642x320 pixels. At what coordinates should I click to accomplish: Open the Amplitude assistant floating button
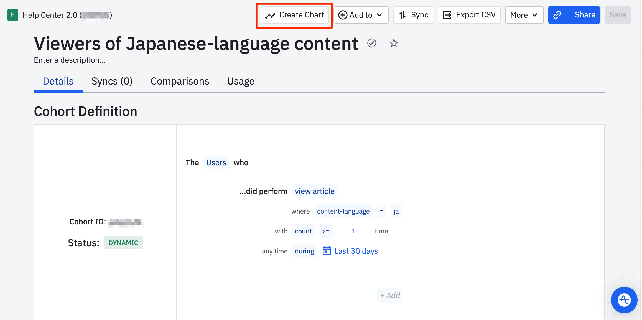624,300
